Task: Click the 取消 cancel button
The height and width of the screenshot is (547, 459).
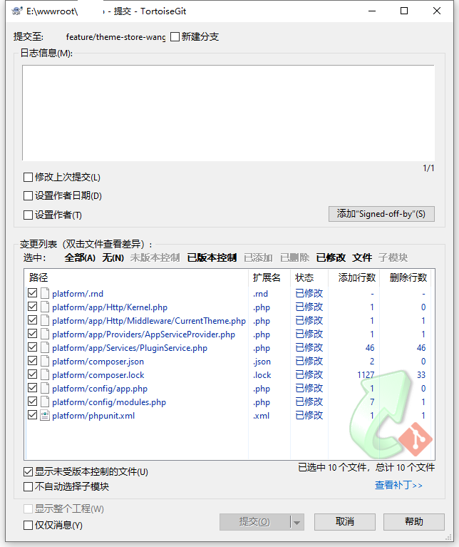Action: 345,522
